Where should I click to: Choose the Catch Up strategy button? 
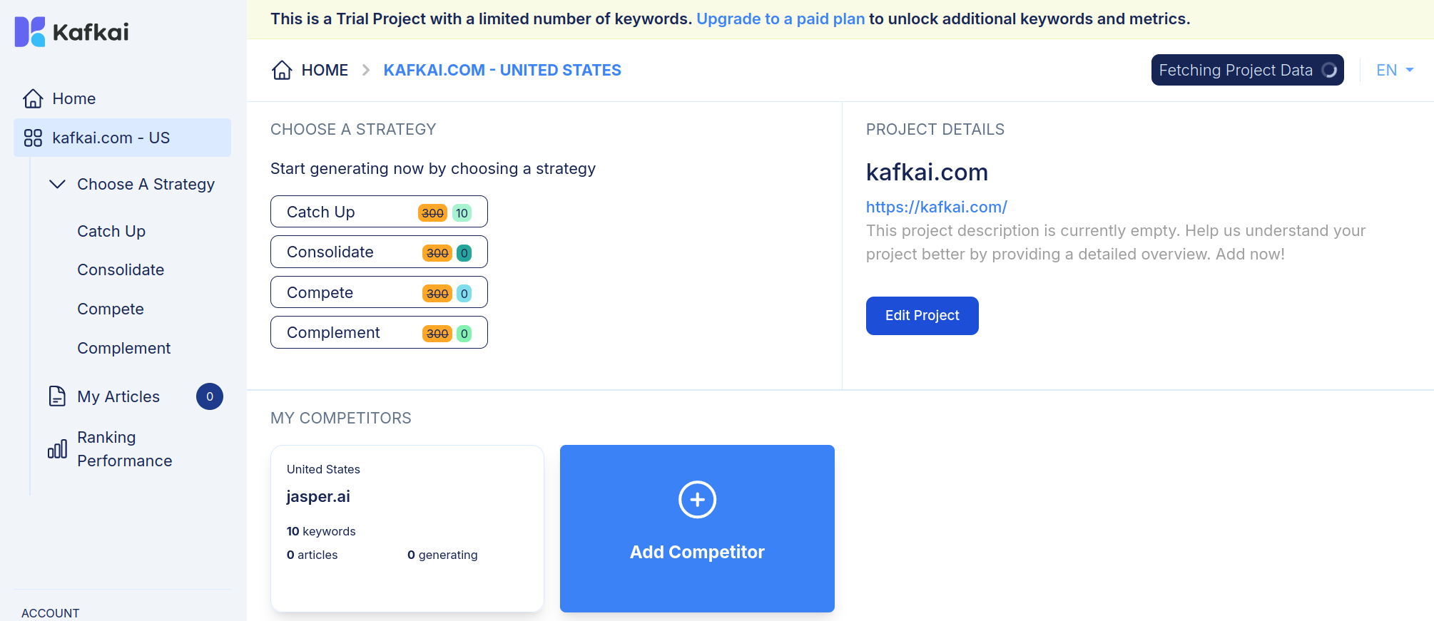(379, 212)
